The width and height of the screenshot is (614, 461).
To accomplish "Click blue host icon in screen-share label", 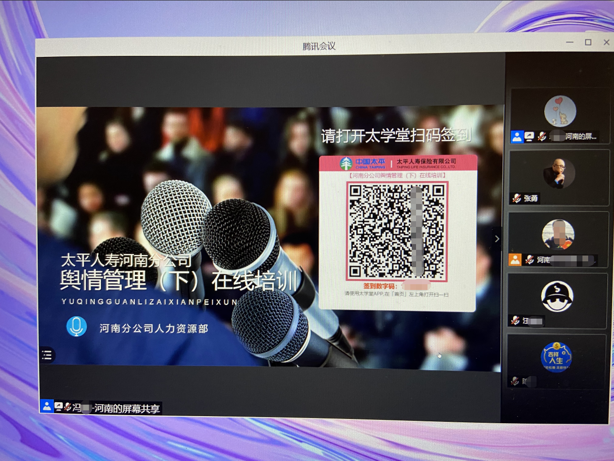I will 47,407.
